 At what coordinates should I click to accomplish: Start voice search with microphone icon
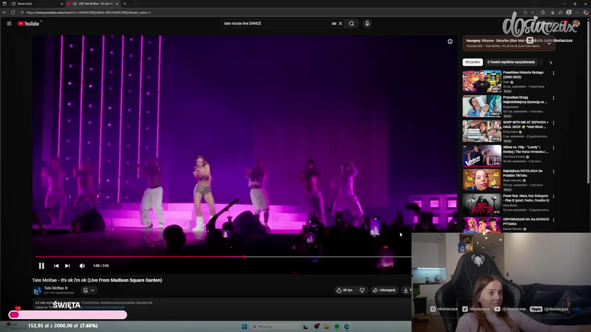click(x=367, y=24)
